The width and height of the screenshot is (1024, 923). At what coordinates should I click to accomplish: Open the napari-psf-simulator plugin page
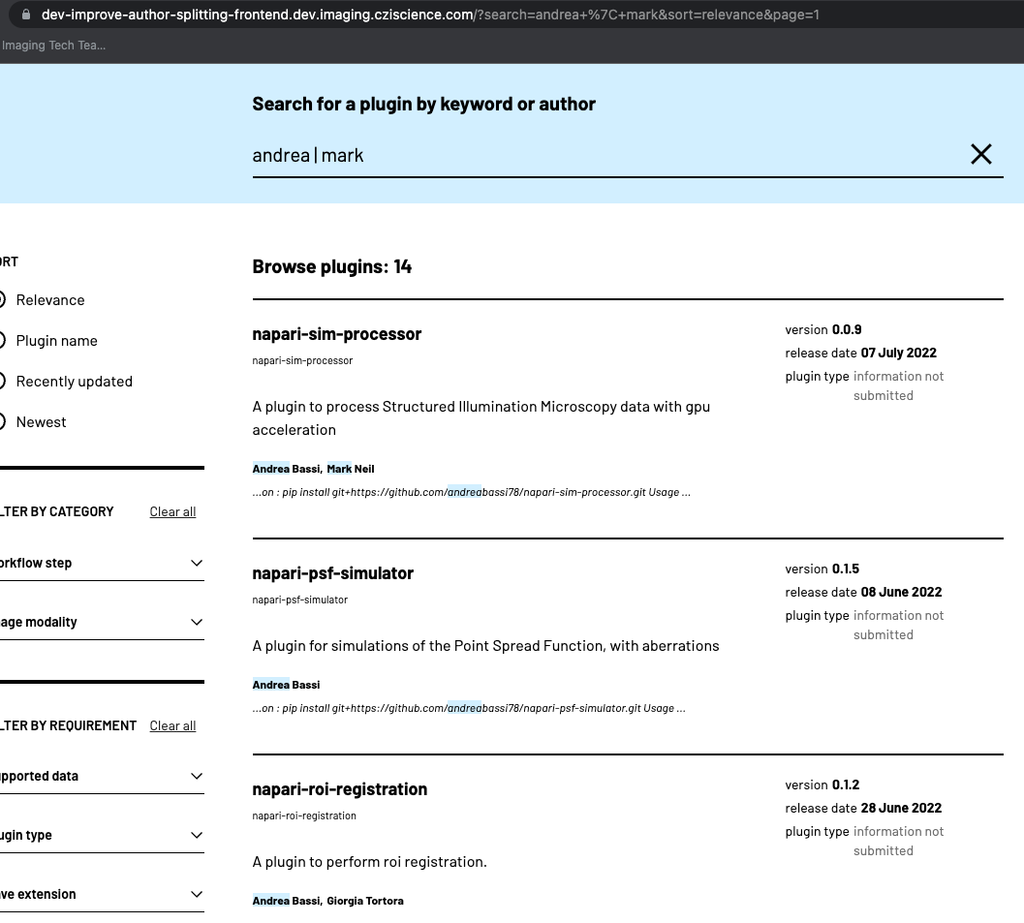point(332,572)
